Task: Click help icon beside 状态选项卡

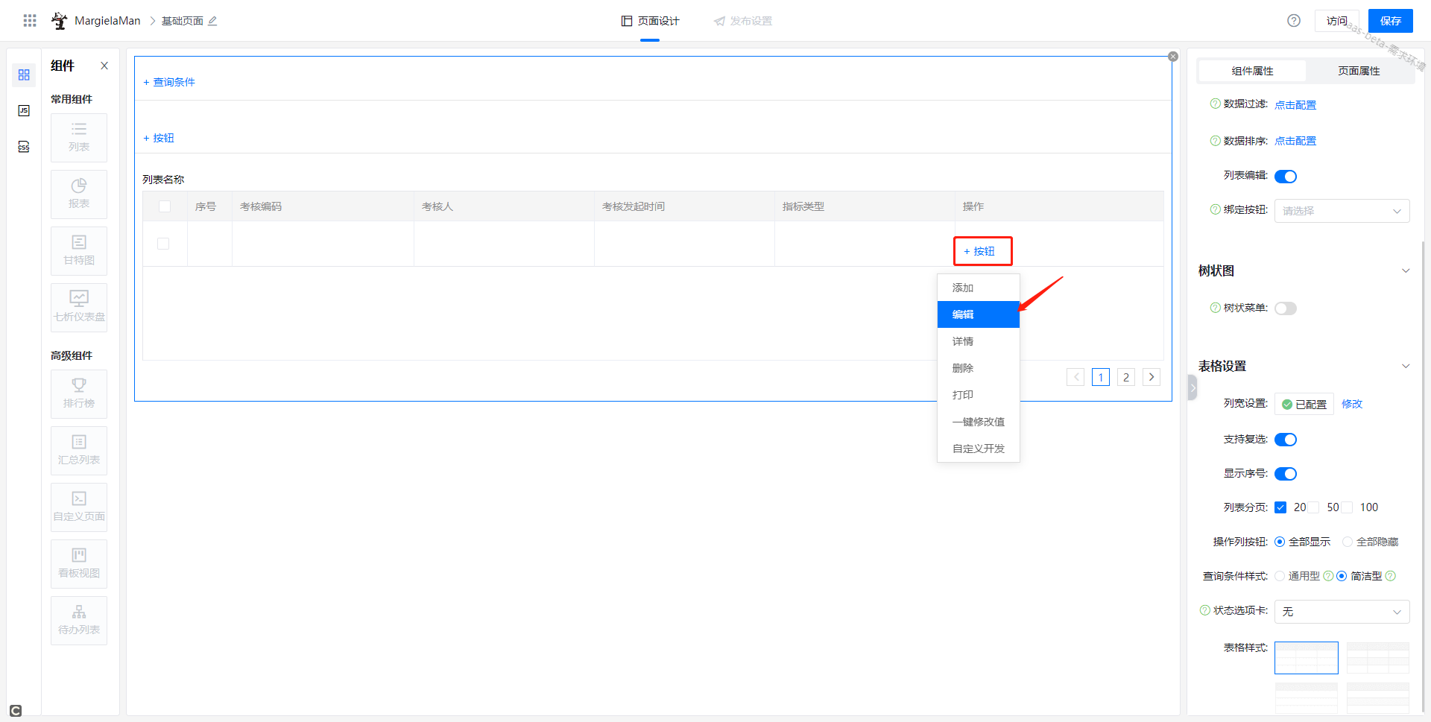Action: click(1205, 610)
